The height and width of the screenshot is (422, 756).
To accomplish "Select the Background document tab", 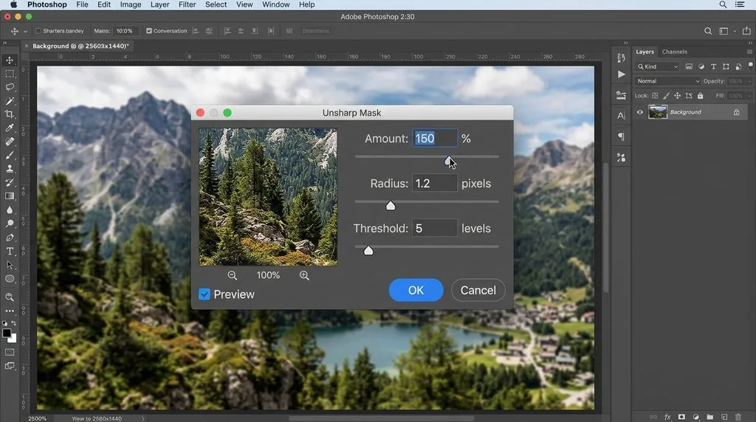I will pos(80,46).
